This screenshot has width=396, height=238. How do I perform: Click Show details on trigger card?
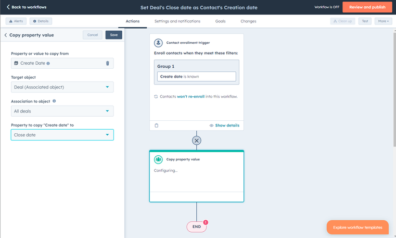pyautogui.click(x=224, y=126)
